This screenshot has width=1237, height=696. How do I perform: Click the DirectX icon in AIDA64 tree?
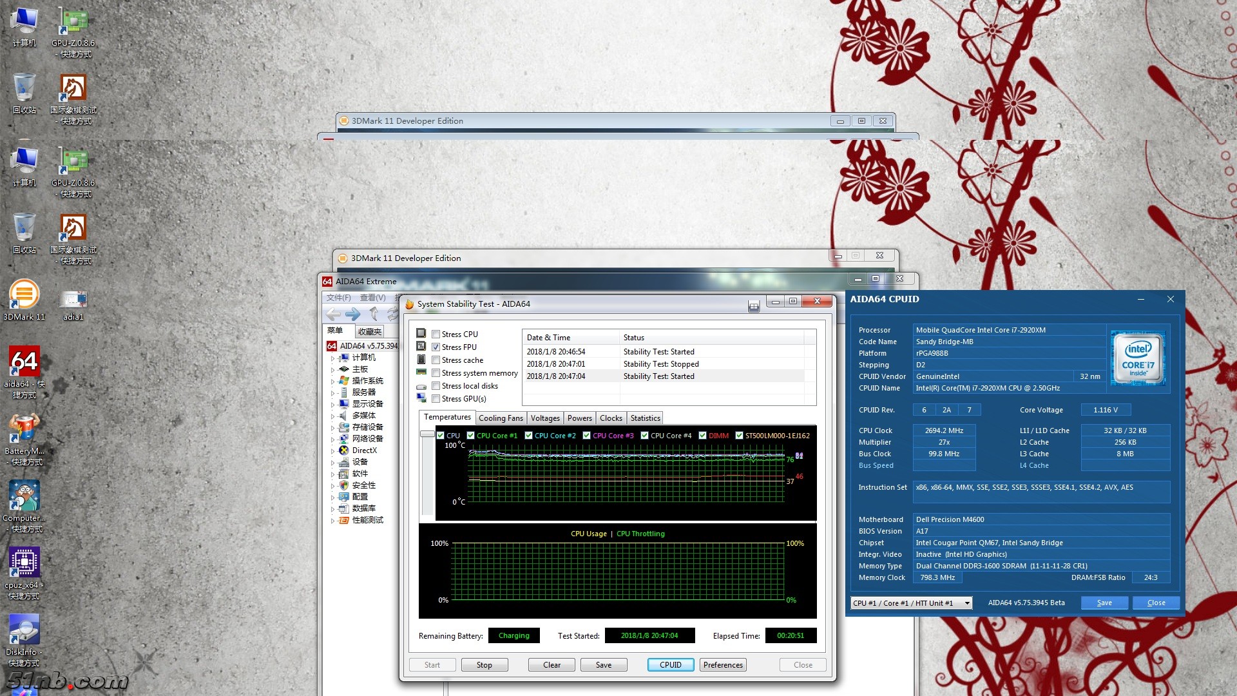[x=344, y=450]
